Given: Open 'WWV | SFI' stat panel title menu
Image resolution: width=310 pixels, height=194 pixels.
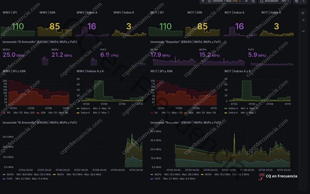Looking at the screenshot, I should tap(10, 12).
